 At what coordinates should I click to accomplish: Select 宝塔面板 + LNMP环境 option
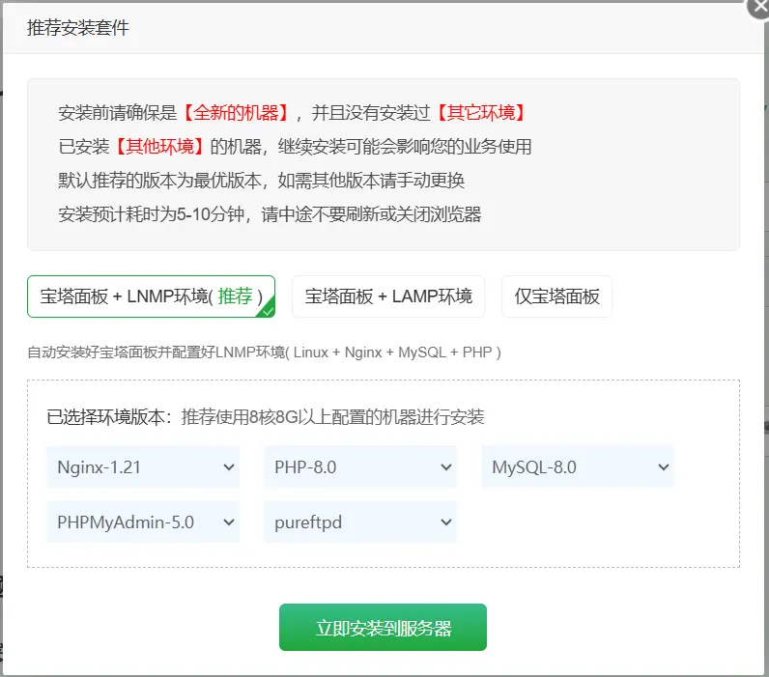(151, 296)
